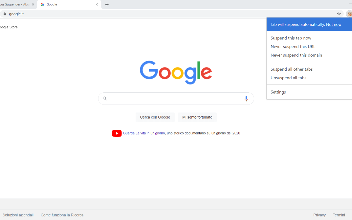
Task: Bookmark this page with the star icon
Action: pos(339,14)
